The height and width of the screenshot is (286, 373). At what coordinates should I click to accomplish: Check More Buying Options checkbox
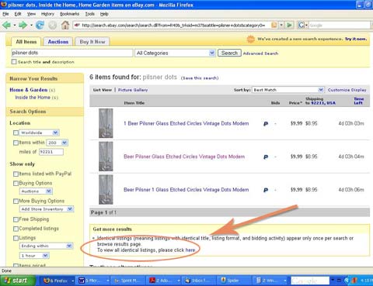(x=16, y=201)
